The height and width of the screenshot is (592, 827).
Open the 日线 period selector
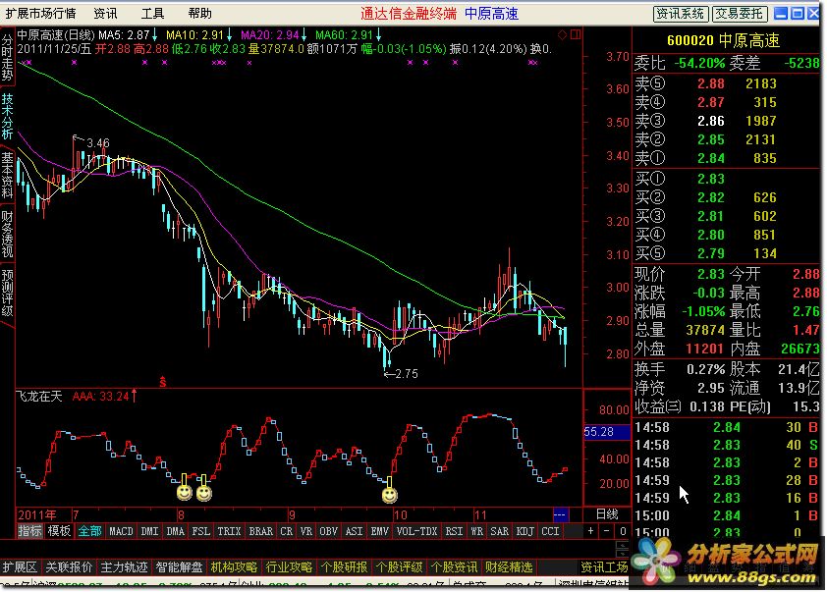tap(607, 514)
